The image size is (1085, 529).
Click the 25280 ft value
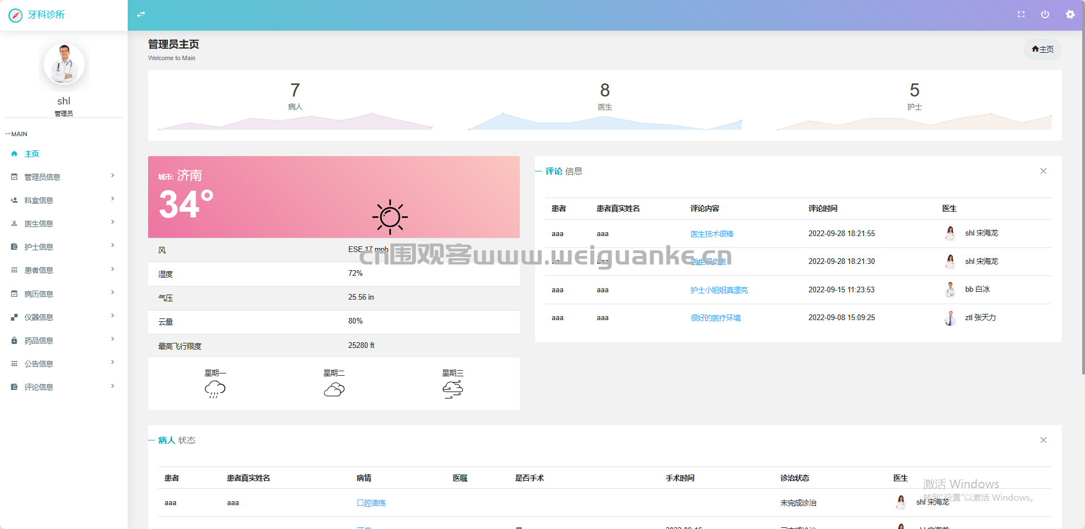361,345
